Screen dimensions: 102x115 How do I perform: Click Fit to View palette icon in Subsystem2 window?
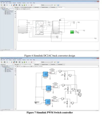tap(15, 13)
